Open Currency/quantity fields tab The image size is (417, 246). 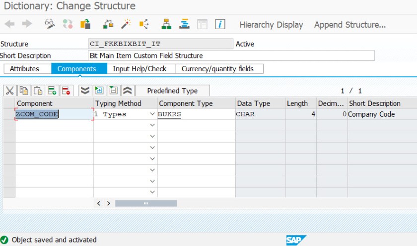(x=219, y=69)
